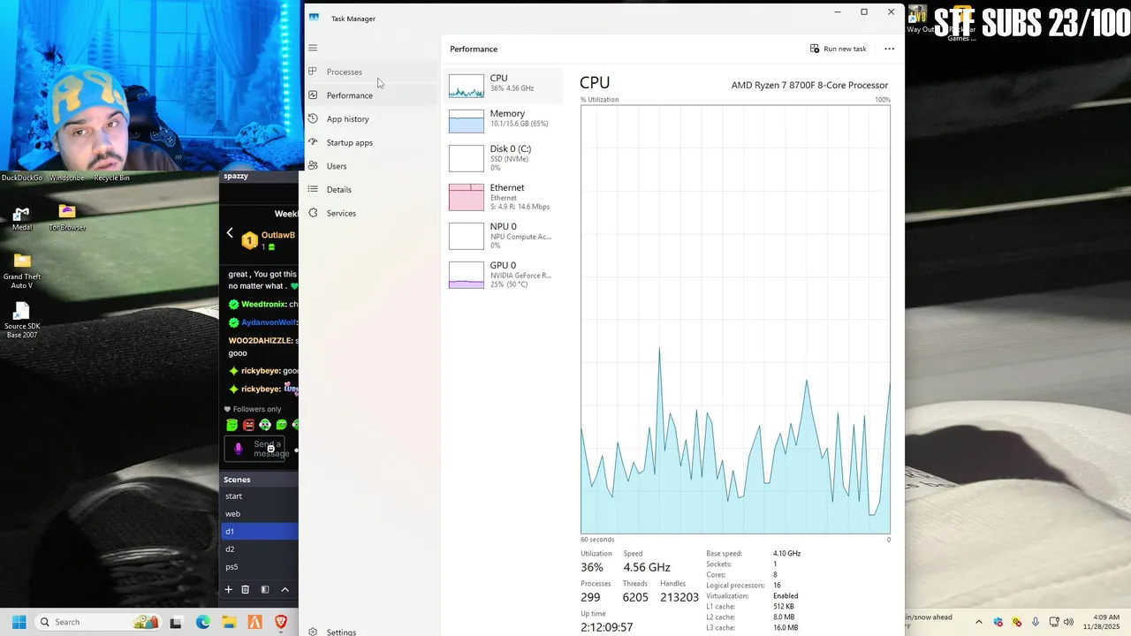Maximize the Task Manager window
This screenshot has width=1131, height=636.
864,12
